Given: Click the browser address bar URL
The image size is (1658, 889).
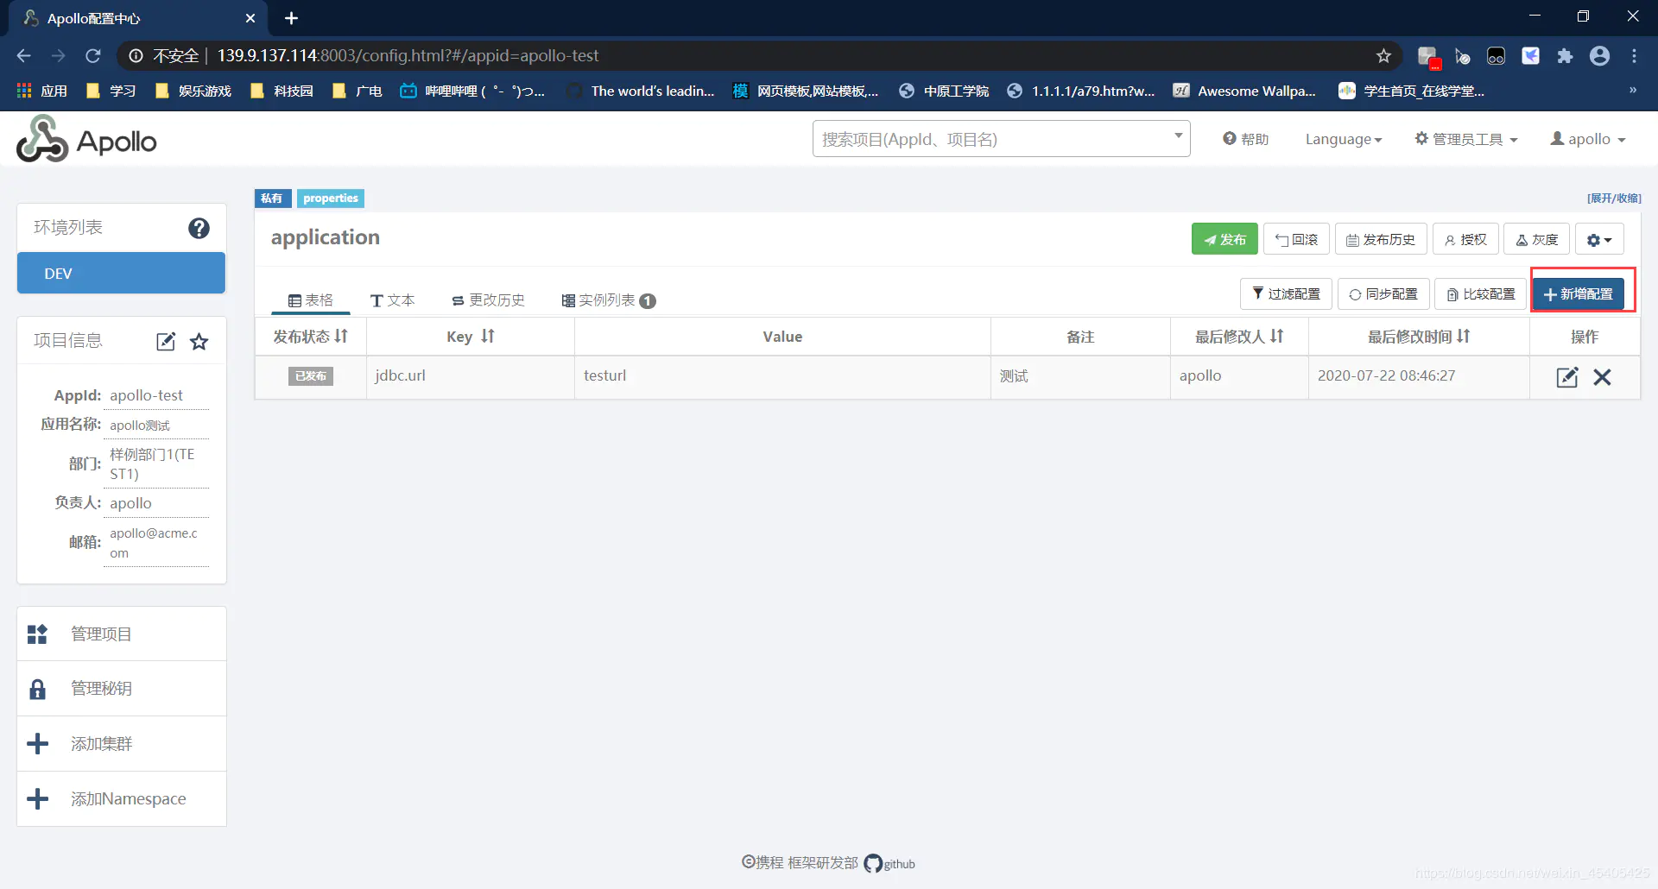Looking at the screenshot, I should [x=408, y=56].
